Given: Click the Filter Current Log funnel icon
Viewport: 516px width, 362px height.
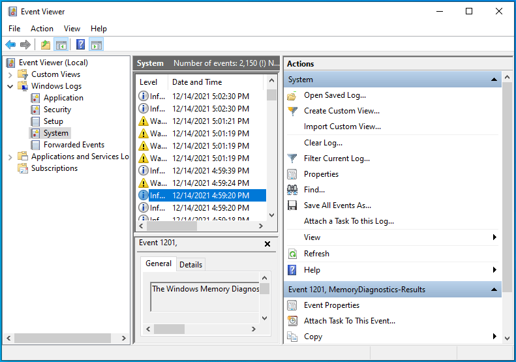Looking at the screenshot, I should pyautogui.click(x=292, y=158).
